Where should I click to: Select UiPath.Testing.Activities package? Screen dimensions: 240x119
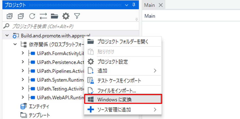click(61, 89)
